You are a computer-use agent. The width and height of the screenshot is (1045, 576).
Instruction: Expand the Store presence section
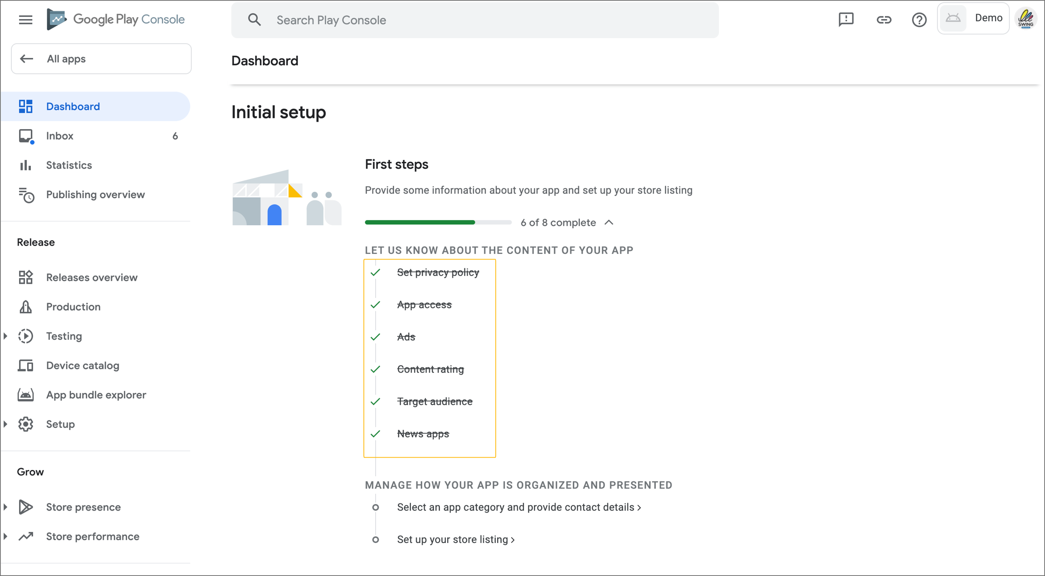tap(5, 507)
